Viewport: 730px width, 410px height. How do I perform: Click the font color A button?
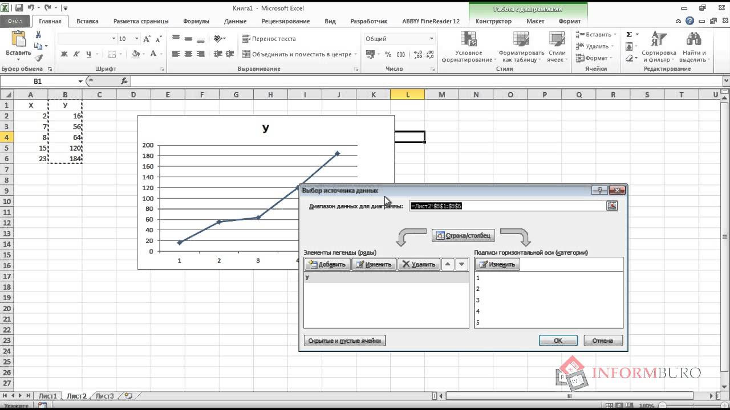click(153, 54)
